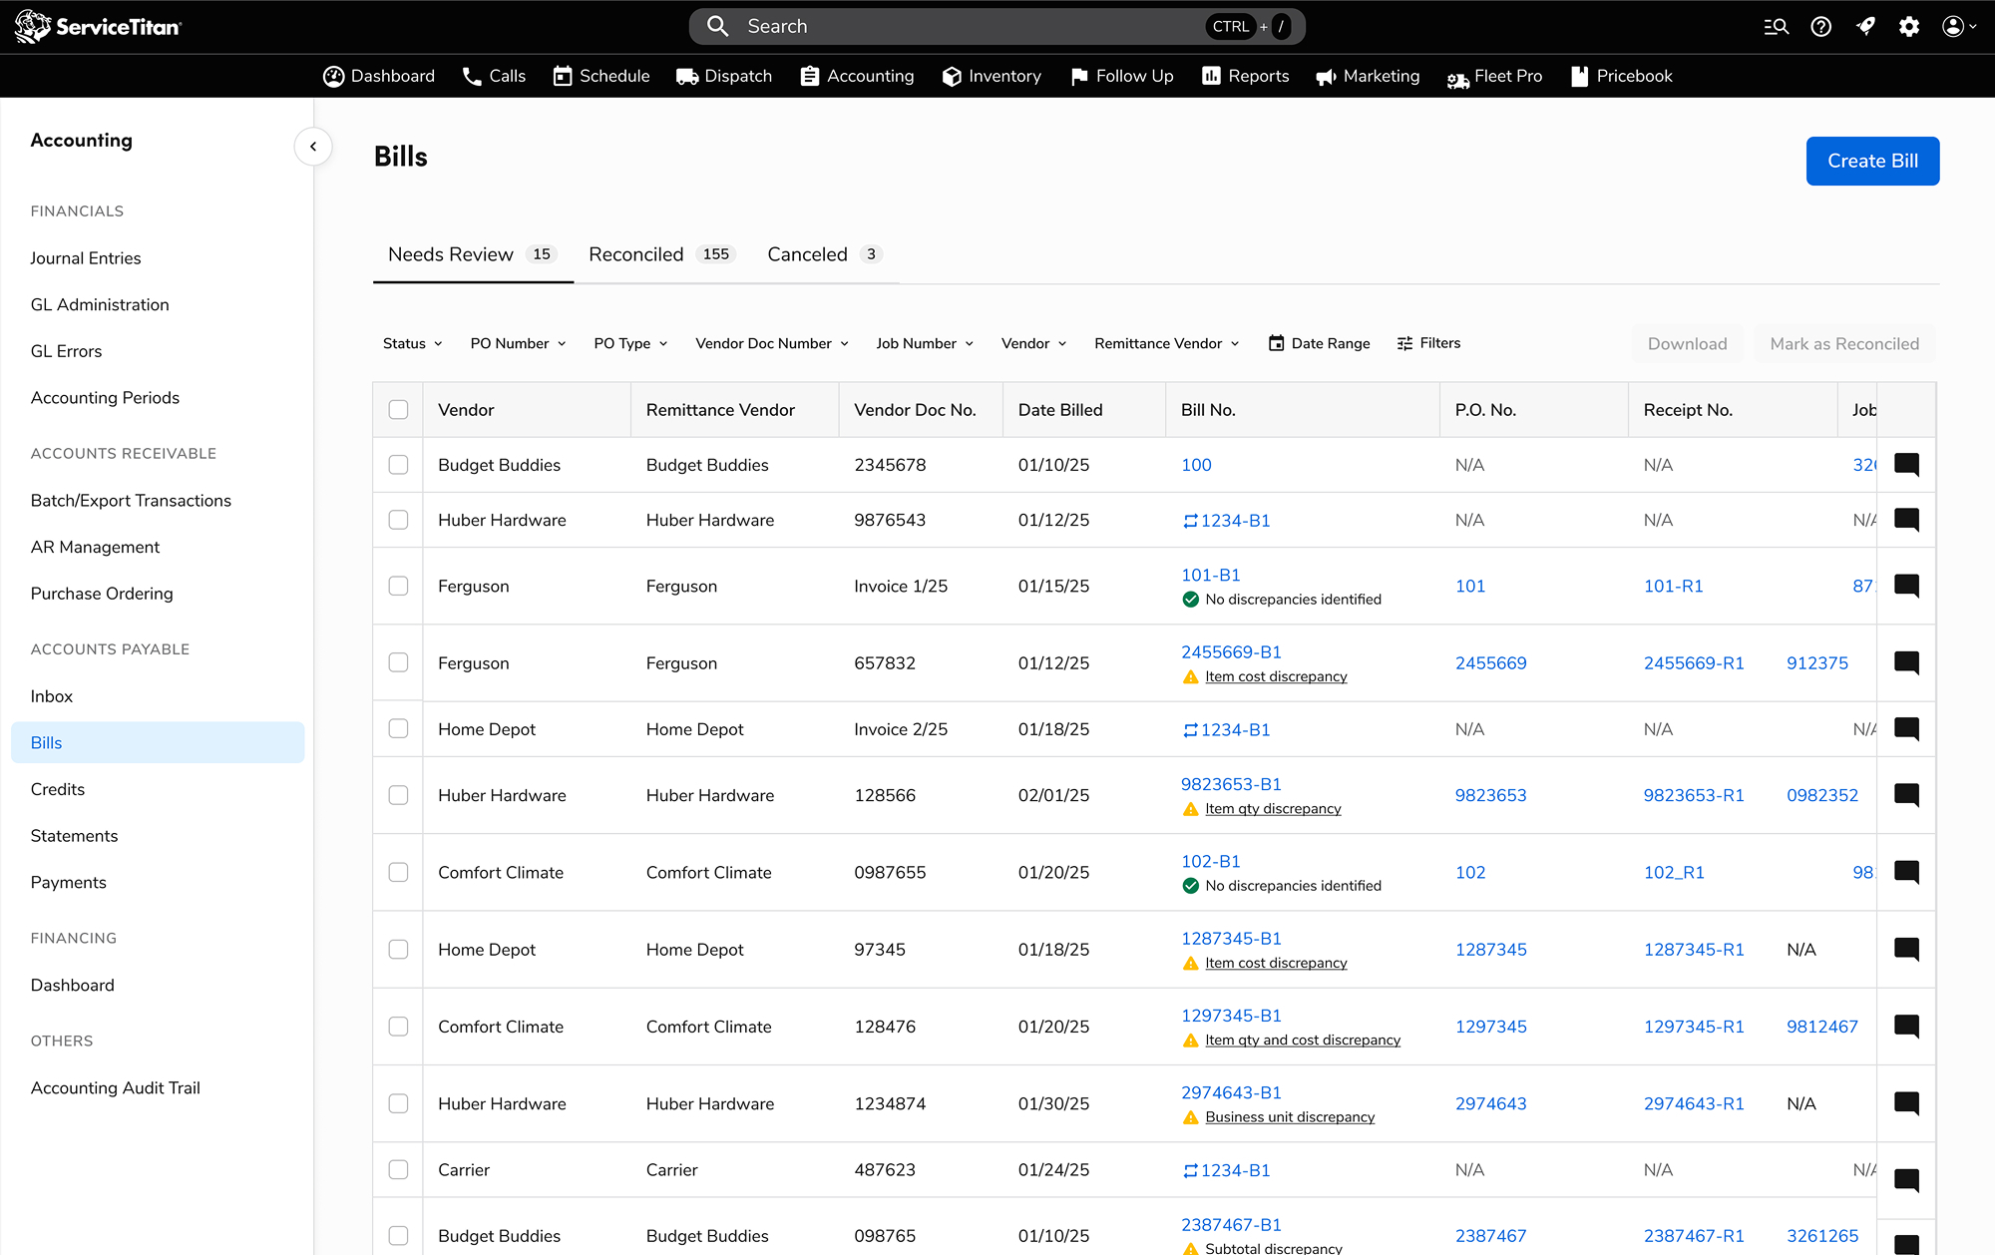Check the Home Depot Invoice 2/25 row
This screenshot has height=1255, width=1995.
tap(398, 729)
